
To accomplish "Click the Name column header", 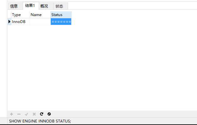I will pos(40,15).
